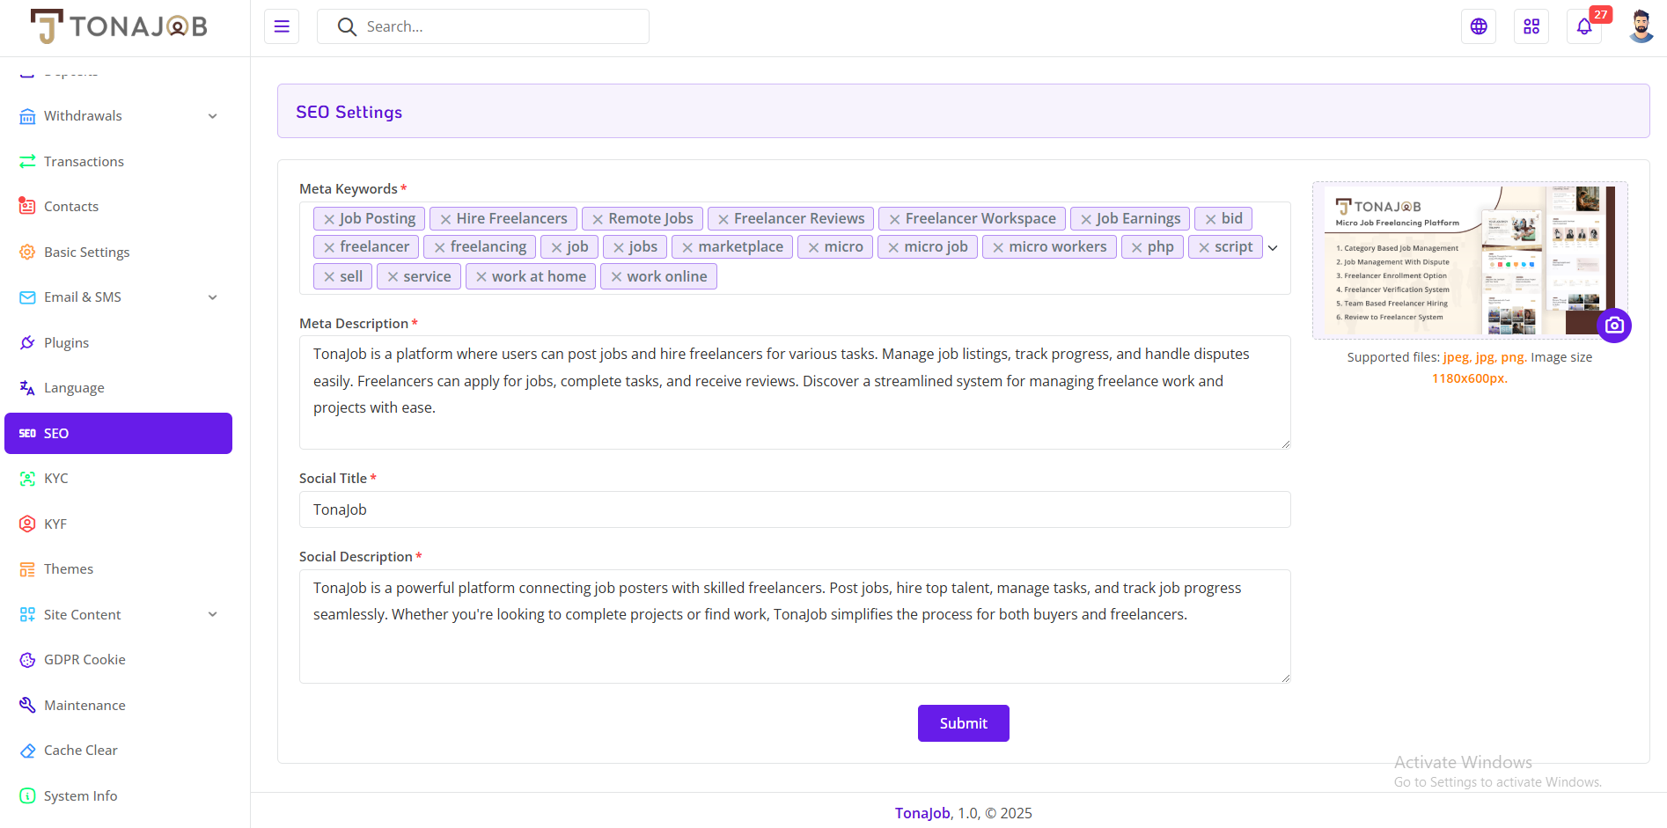
Task: Focus the top Search field
Action: [483, 26]
